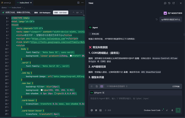Click the lightning prompt optimize button
This screenshot has height=118, width=185.
[x=108, y=110]
